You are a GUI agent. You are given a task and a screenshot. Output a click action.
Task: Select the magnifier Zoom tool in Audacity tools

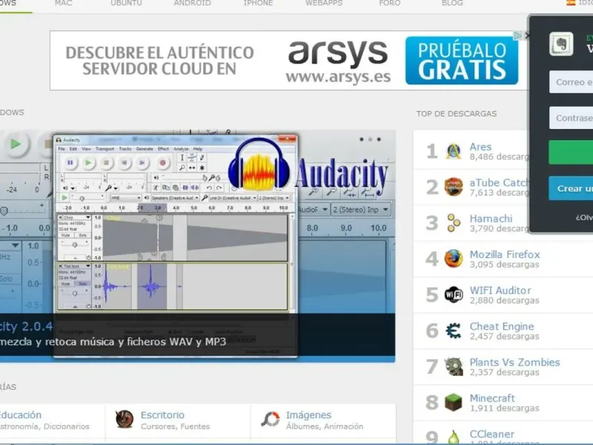click(x=182, y=168)
